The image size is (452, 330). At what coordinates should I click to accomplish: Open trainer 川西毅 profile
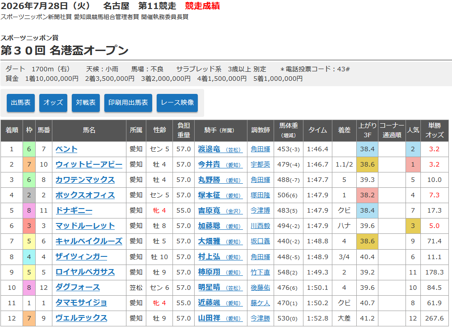coord(260,226)
